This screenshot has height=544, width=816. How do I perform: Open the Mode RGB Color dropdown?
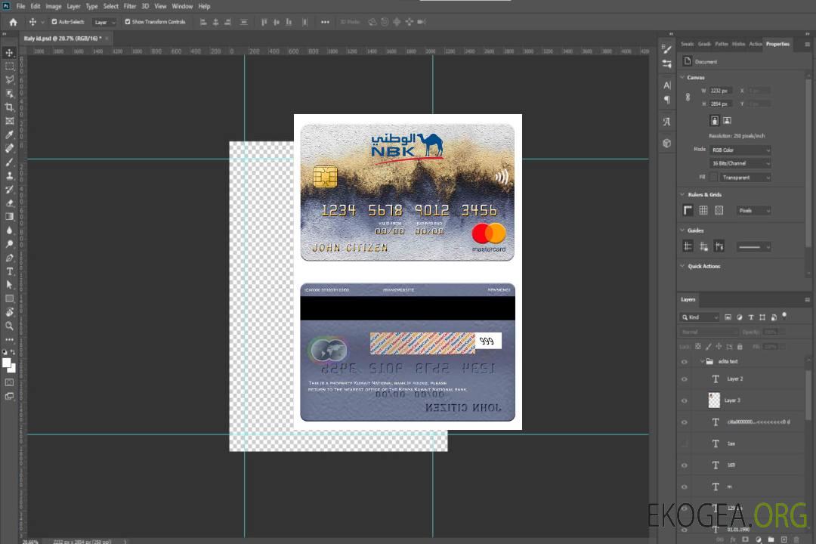(740, 150)
